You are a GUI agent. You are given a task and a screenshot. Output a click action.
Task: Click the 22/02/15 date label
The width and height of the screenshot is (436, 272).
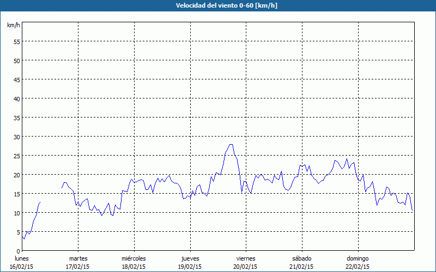pyautogui.click(x=358, y=267)
